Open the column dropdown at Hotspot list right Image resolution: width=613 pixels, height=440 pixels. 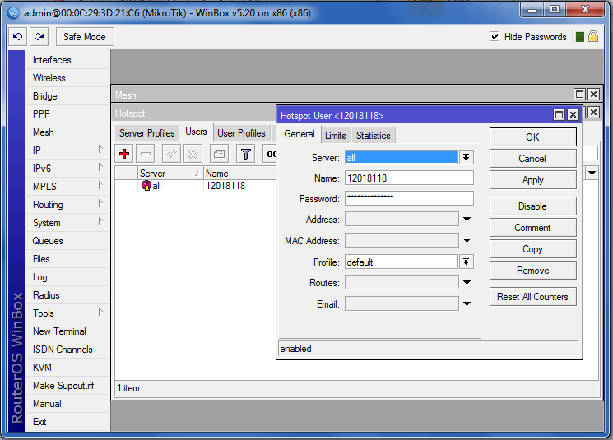click(592, 173)
